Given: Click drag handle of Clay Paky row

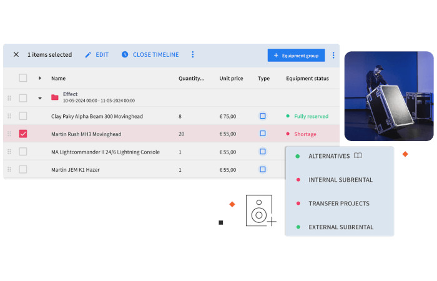Looking at the screenshot, I should click(x=9, y=116).
